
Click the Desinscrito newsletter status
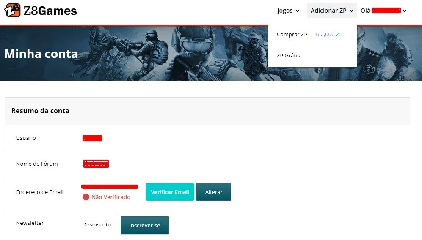pos(97,224)
